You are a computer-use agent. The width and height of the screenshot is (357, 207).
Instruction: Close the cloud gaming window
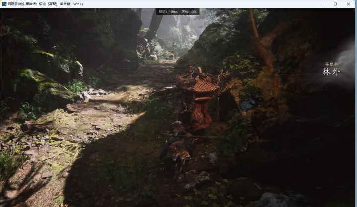pos(349,4)
